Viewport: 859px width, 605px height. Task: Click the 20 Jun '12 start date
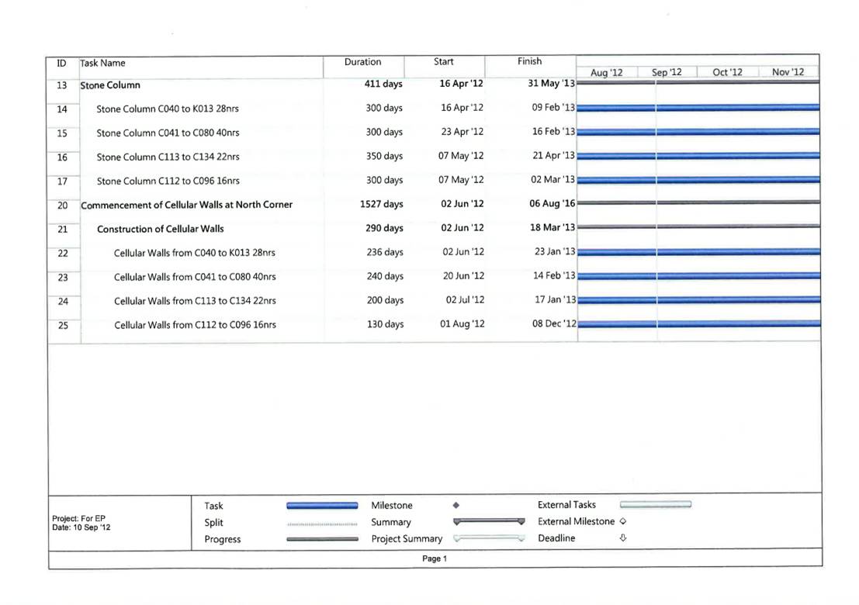(463, 275)
